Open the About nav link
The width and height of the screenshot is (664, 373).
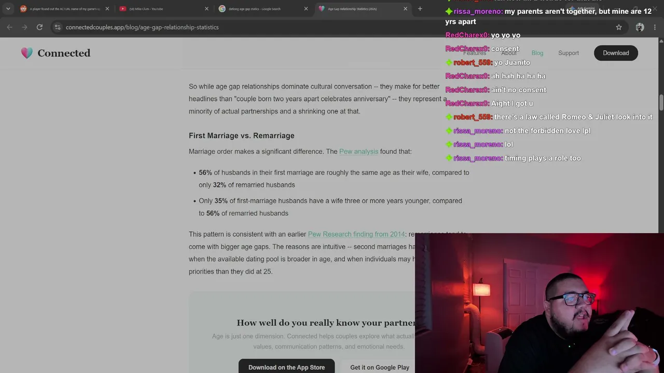(x=509, y=53)
